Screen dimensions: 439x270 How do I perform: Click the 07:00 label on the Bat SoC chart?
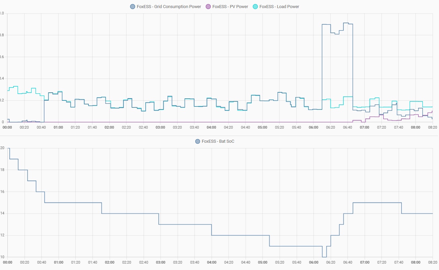pyautogui.click(x=365, y=262)
